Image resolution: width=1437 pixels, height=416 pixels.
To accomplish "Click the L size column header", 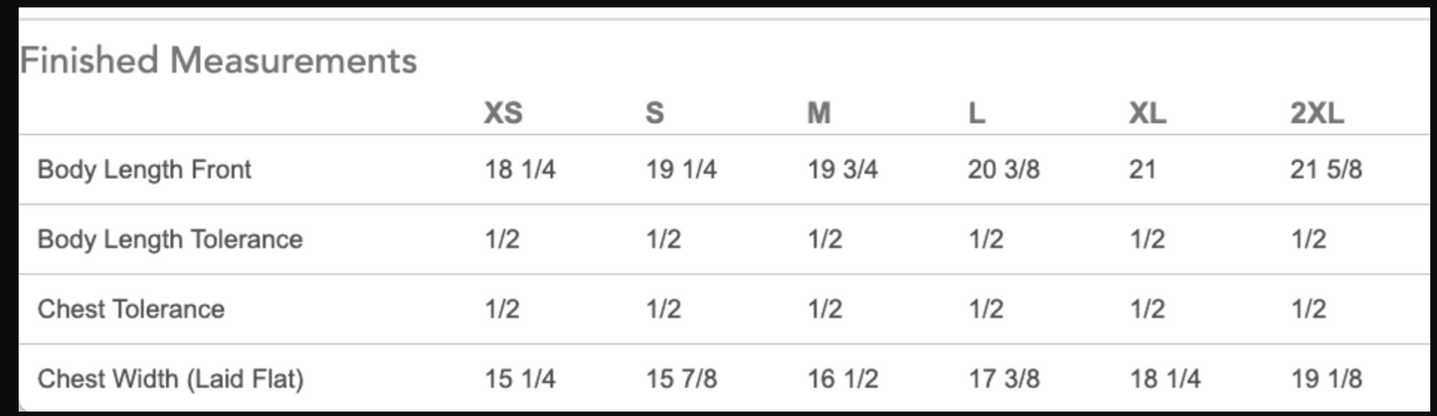I will pos(977,113).
